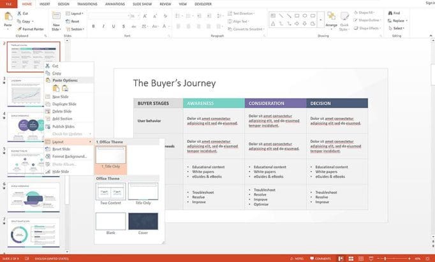Click the Format Painter brush icon
This screenshot has width=435, height=262.
point(19,29)
